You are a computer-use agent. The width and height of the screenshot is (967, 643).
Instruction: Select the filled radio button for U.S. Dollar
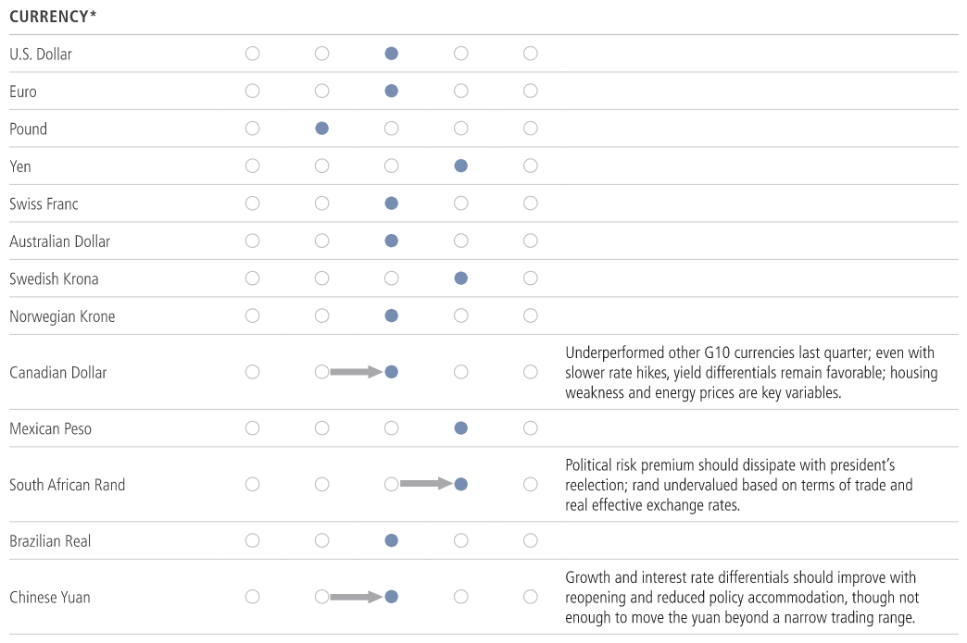(x=391, y=54)
